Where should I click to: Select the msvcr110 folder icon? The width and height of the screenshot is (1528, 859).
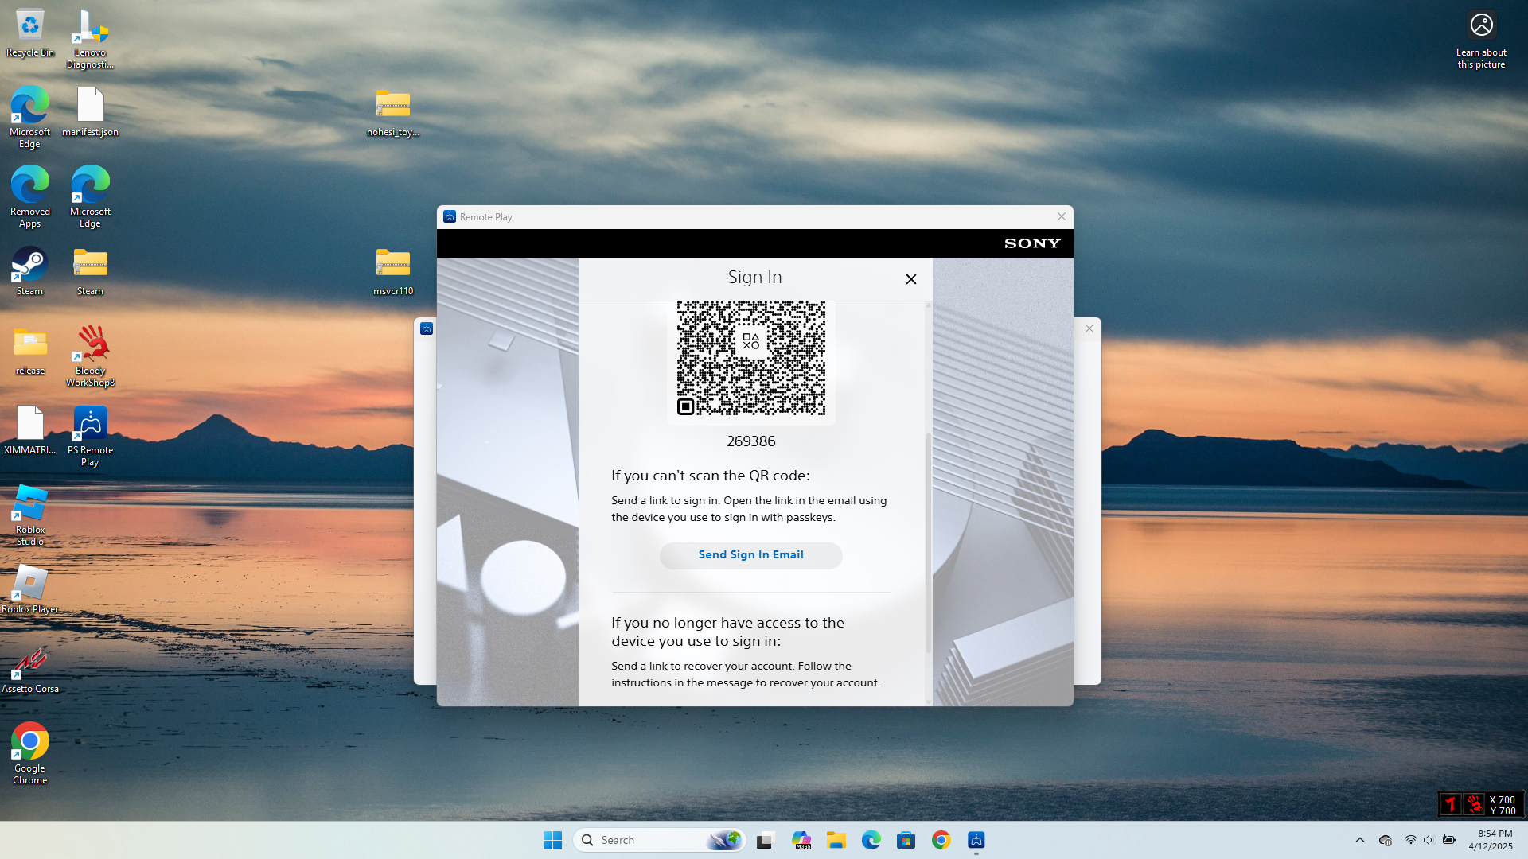pyautogui.click(x=393, y=271)
